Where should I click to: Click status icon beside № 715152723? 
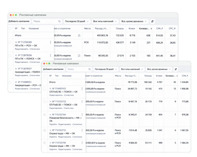click(50, 101)
